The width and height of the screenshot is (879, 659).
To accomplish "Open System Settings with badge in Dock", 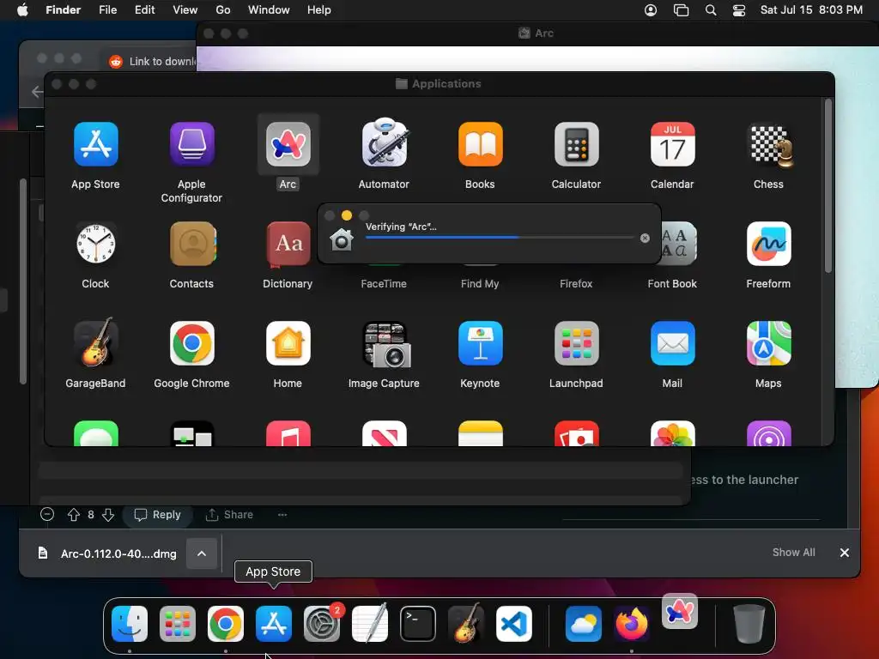I will 322,624.
